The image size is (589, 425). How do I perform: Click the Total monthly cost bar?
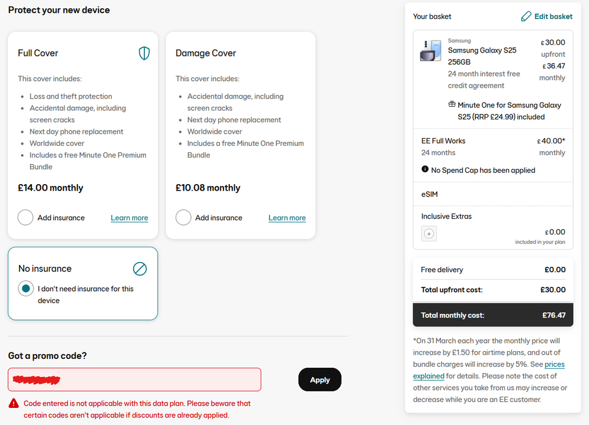pyautogui.click(x=493, y=315)
